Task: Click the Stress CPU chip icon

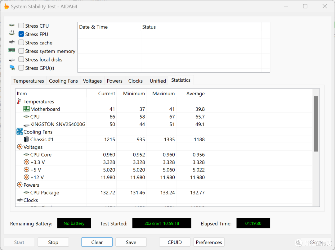Action: tap(12, 25)
